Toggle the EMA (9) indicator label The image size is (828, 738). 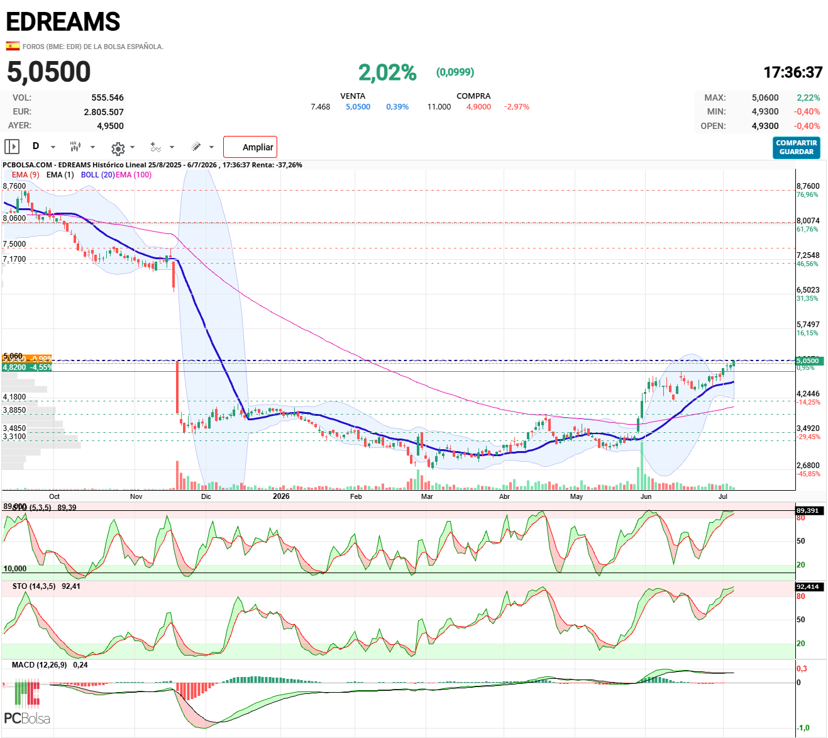25,175
